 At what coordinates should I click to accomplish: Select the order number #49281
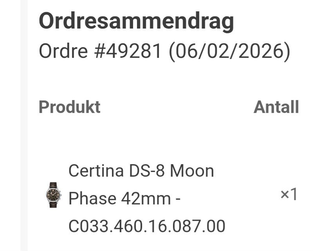[128, 51]
